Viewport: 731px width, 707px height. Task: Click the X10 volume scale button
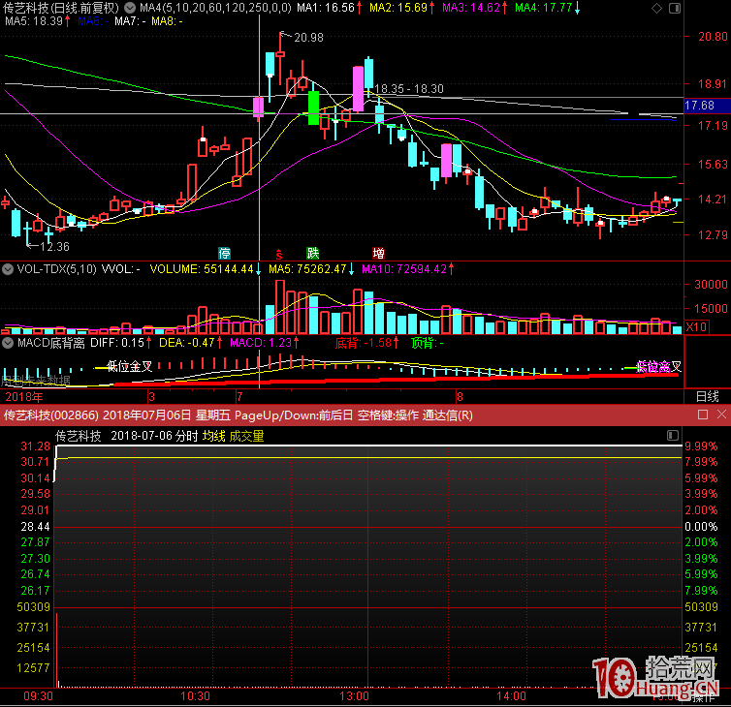point(696,327)
